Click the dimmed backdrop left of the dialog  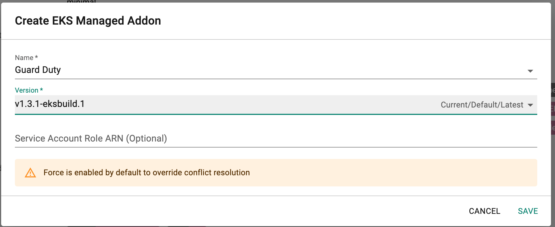coord(0,114)
